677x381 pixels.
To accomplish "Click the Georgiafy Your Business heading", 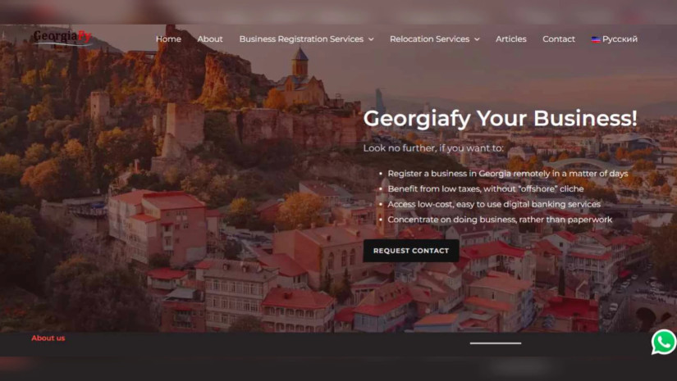I will point(500,118).
